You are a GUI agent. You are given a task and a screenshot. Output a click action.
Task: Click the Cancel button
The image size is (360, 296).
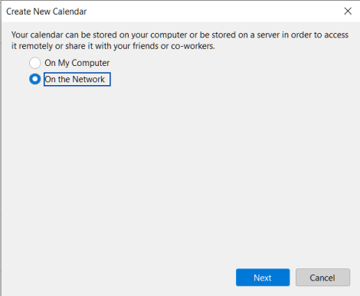[x=322, y=278]
